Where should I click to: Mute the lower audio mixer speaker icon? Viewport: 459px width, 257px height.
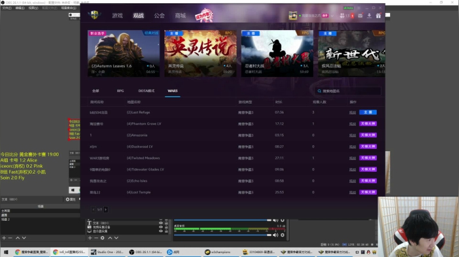point(275,235)
